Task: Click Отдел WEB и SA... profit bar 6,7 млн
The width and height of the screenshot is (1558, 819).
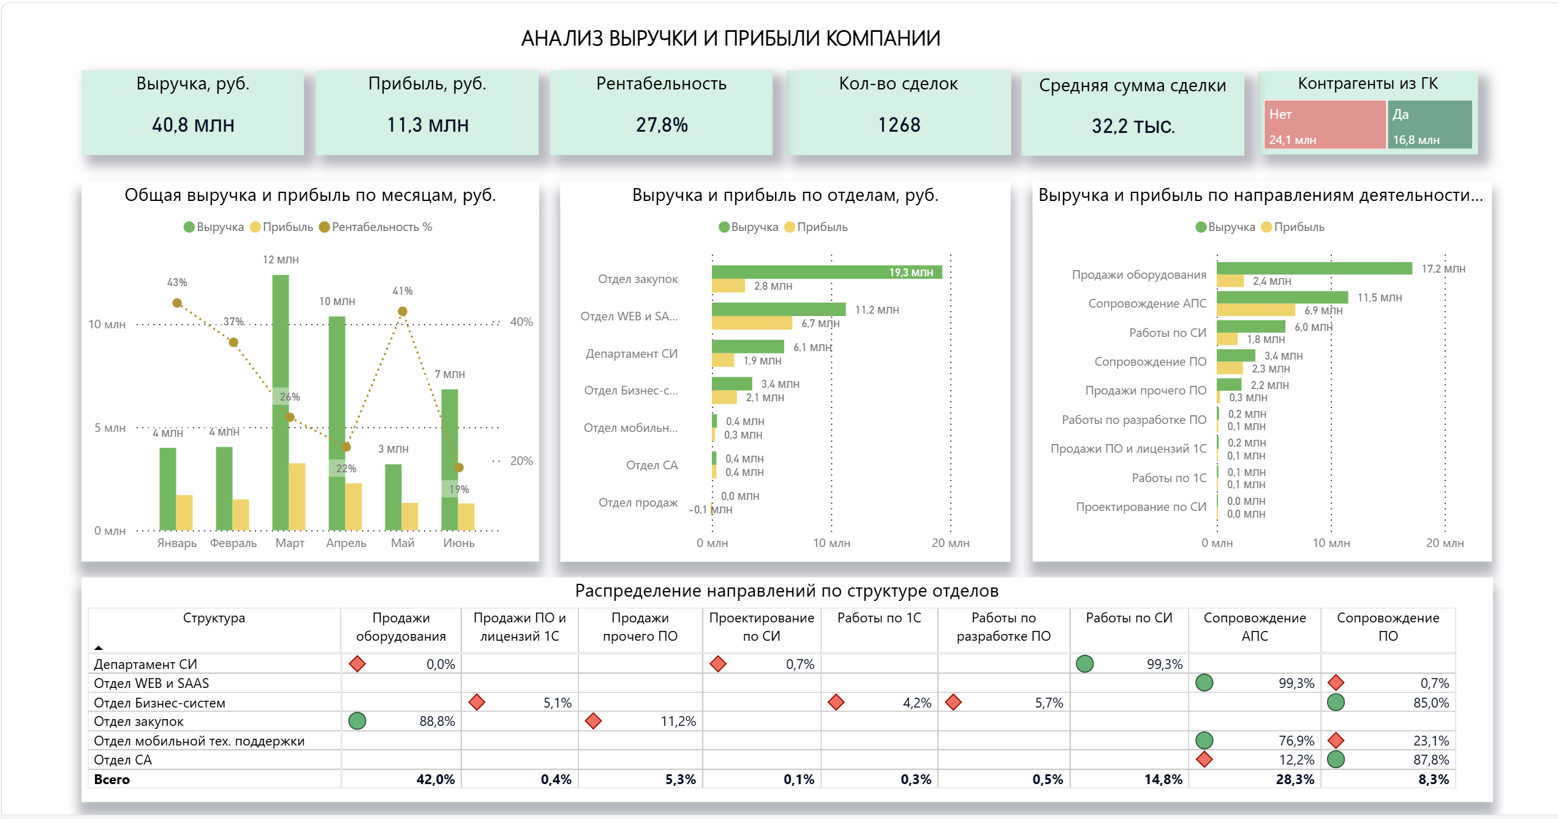Action: [x=752, y=323]
